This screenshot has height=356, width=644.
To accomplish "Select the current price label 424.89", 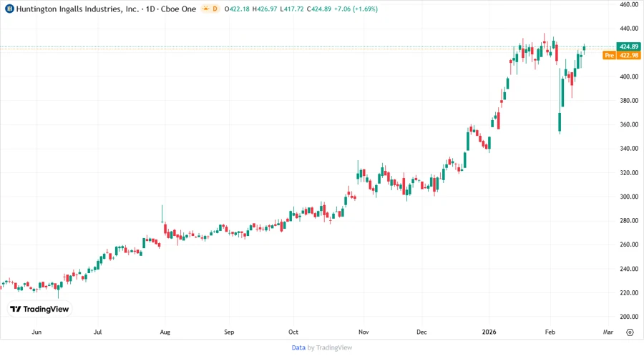I will (629, 46).
